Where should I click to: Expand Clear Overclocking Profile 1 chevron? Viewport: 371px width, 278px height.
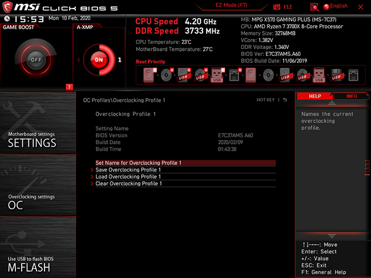coord(92,183)
